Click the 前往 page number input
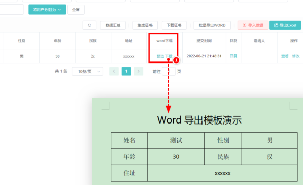The width and height of the screenshot is (303, 185). tap(169, 72)
